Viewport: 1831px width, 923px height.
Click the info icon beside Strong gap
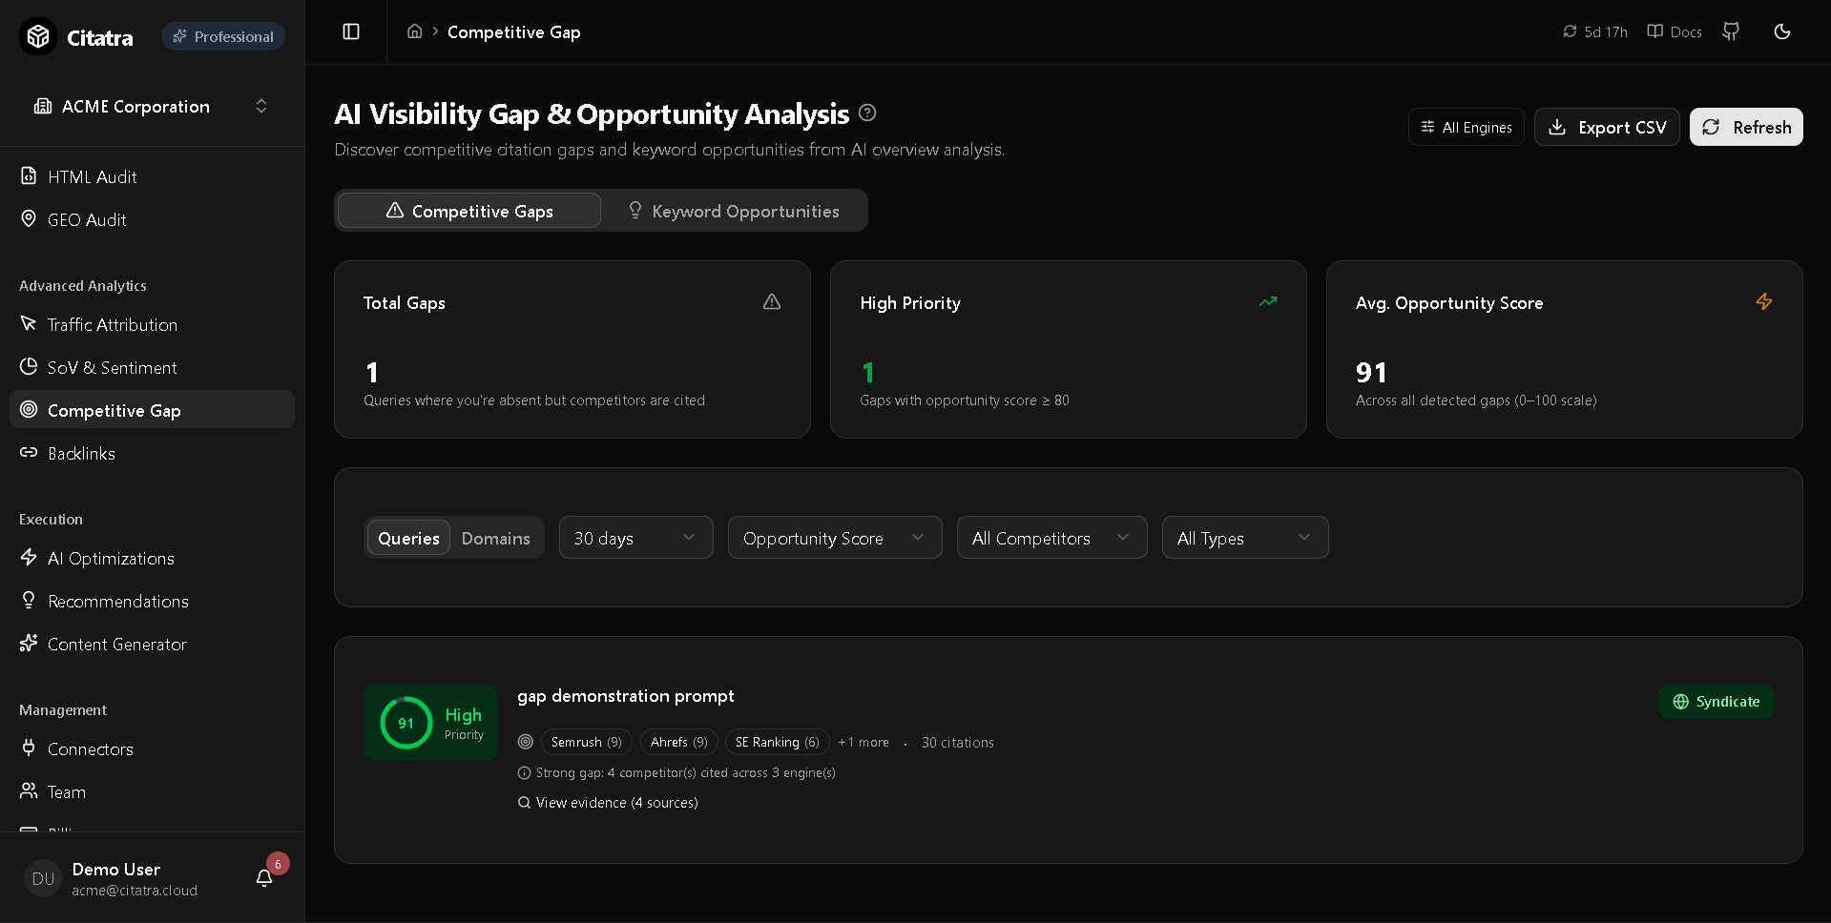click(x=524, y=772)
